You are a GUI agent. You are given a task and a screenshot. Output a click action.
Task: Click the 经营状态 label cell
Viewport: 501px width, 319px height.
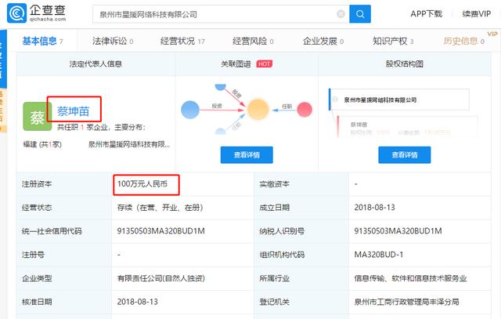point(64,208)
